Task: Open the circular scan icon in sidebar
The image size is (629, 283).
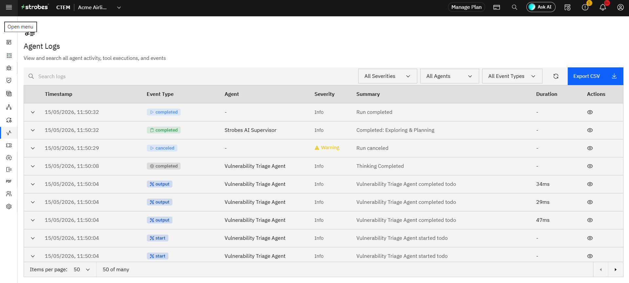Action: (9, 158)
